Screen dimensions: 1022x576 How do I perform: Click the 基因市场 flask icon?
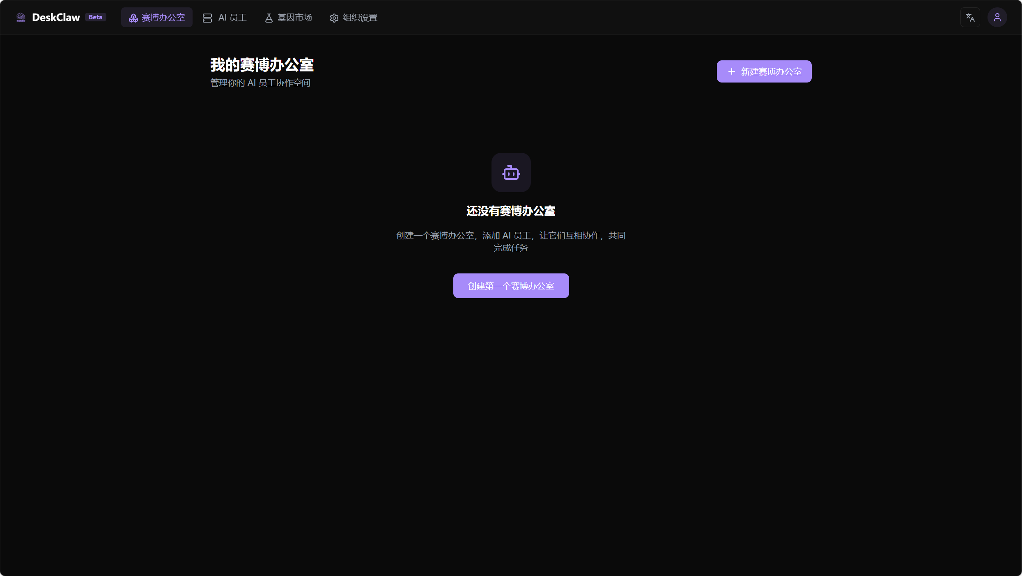[269, 18]
